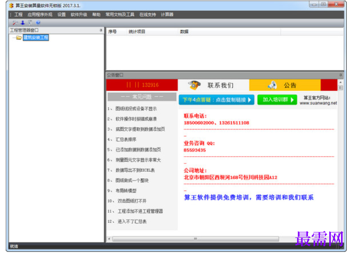Viewport: 353px width, 255px height.
Task: Click the wrench tools toolbar icon
Action: [x=15, y=23]
